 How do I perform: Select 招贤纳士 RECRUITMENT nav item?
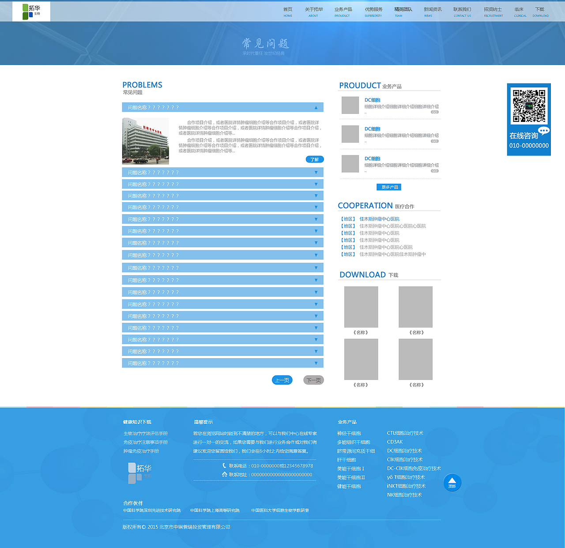(x=493, y=12)
